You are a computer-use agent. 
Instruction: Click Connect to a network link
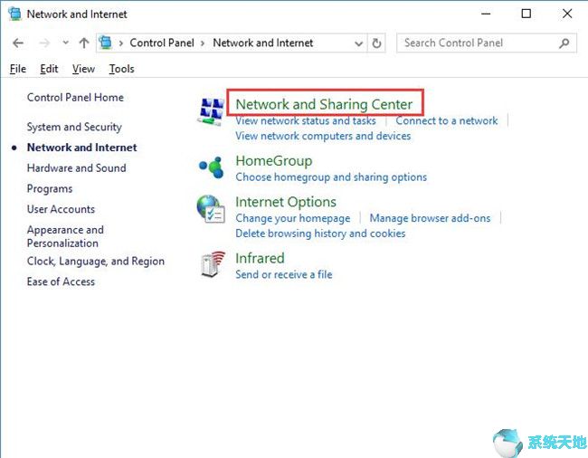tap(447, 120)
